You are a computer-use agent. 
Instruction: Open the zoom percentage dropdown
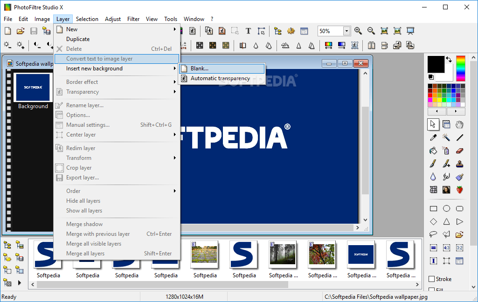[x=347, y=31]
